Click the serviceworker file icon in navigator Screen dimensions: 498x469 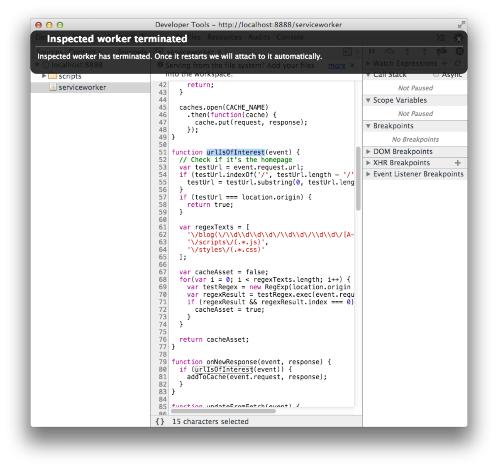[x=53, y=87]
